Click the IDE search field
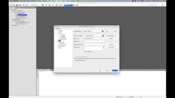 click(154, 5)
